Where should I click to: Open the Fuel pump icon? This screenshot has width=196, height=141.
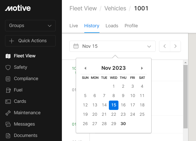point(8,90)
